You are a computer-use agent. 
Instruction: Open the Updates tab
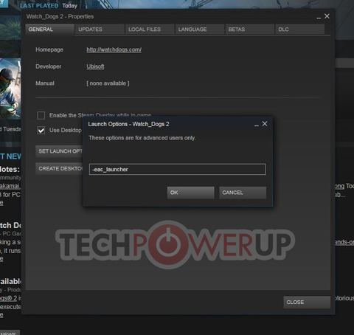click(100, 30)
